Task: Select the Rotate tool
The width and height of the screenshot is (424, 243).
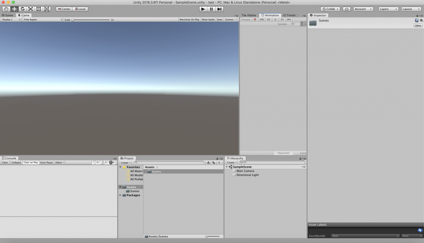Action: tap(22, 9)
